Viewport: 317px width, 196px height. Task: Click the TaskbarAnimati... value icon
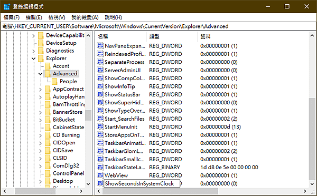(x=100, y=143)
